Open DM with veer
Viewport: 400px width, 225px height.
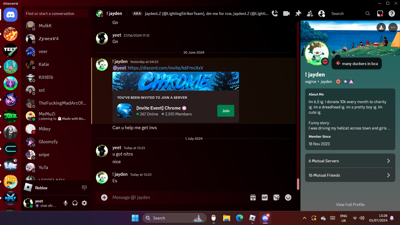tap(56, 52)
